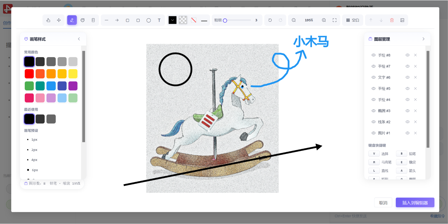Open the line style dash icon
The image size is (448, 224).
click(204, 20)
